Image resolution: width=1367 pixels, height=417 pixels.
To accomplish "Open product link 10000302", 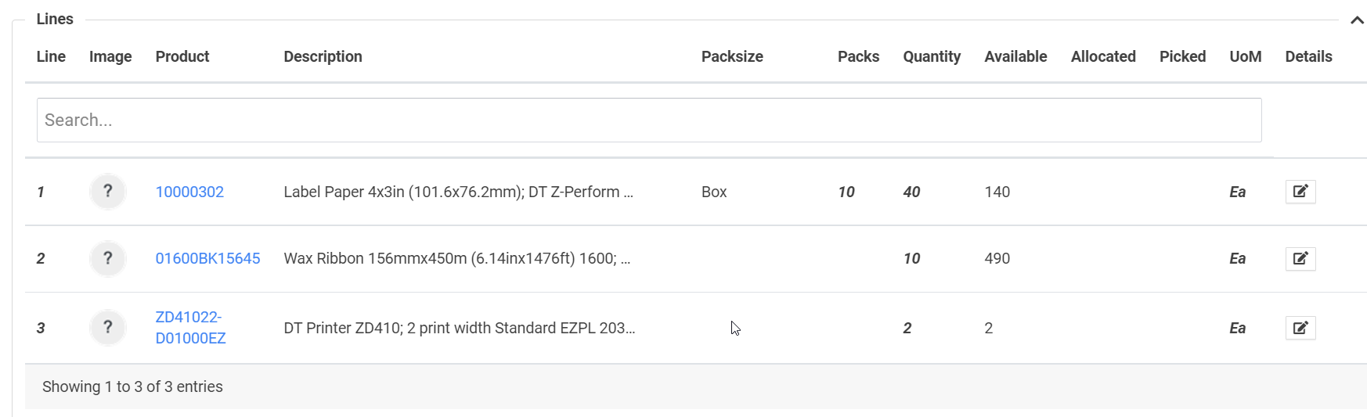I will [x=189, y=192].
